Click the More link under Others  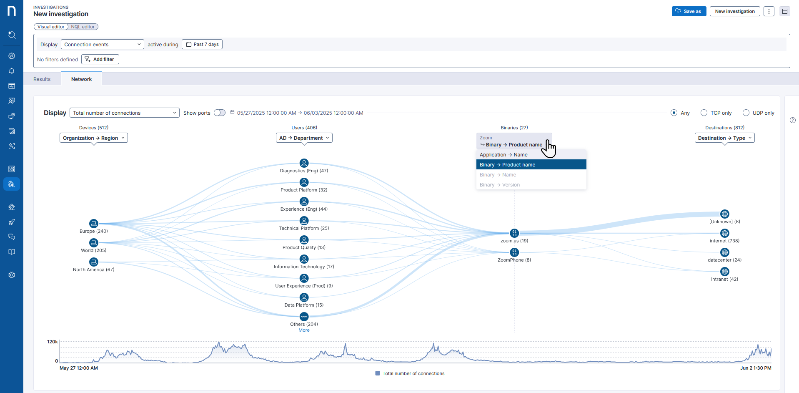coord(304,330)
